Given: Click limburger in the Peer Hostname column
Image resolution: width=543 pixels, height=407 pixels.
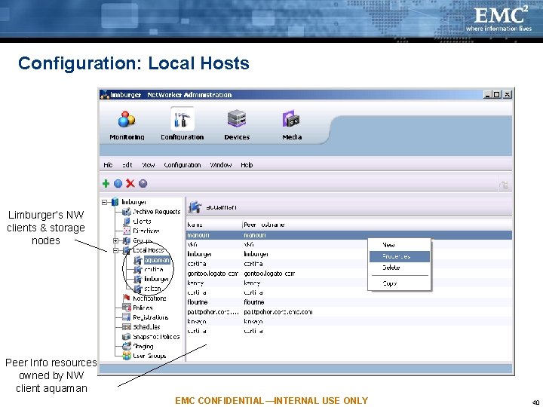Looking at the screenshot, I should (x=256, y=255).
